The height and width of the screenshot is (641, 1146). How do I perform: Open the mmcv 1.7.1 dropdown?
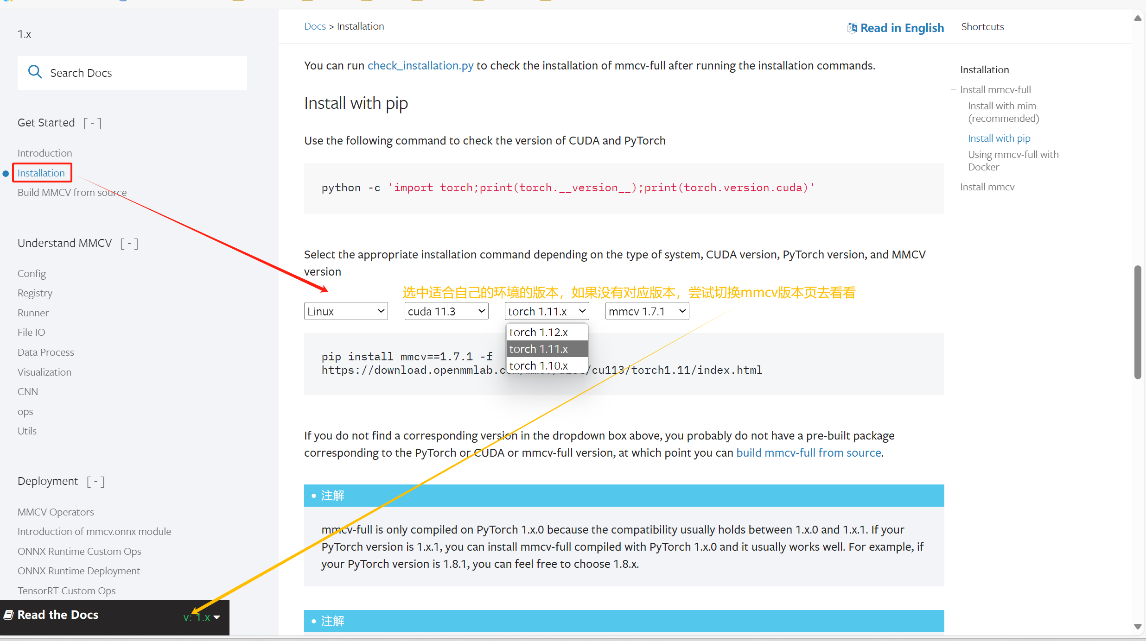tap(647, 311)
